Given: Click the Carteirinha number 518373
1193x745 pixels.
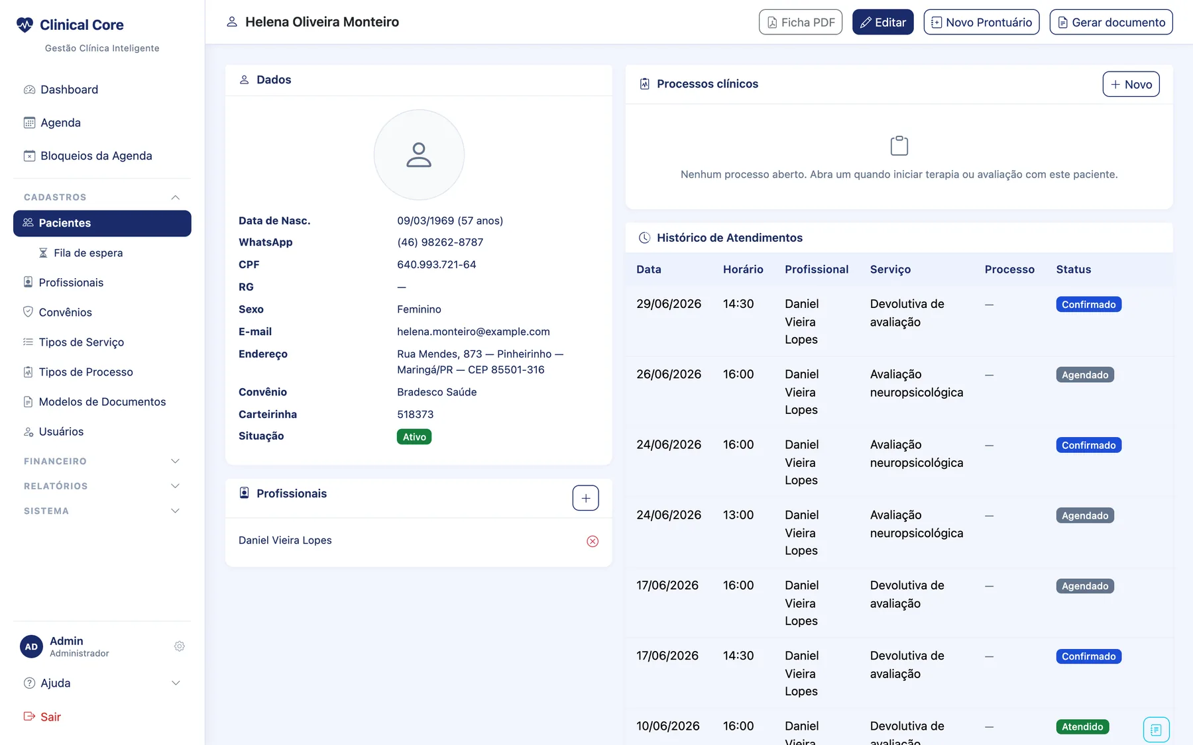Looking at the screenshot, I should click(x=416, y=415).
